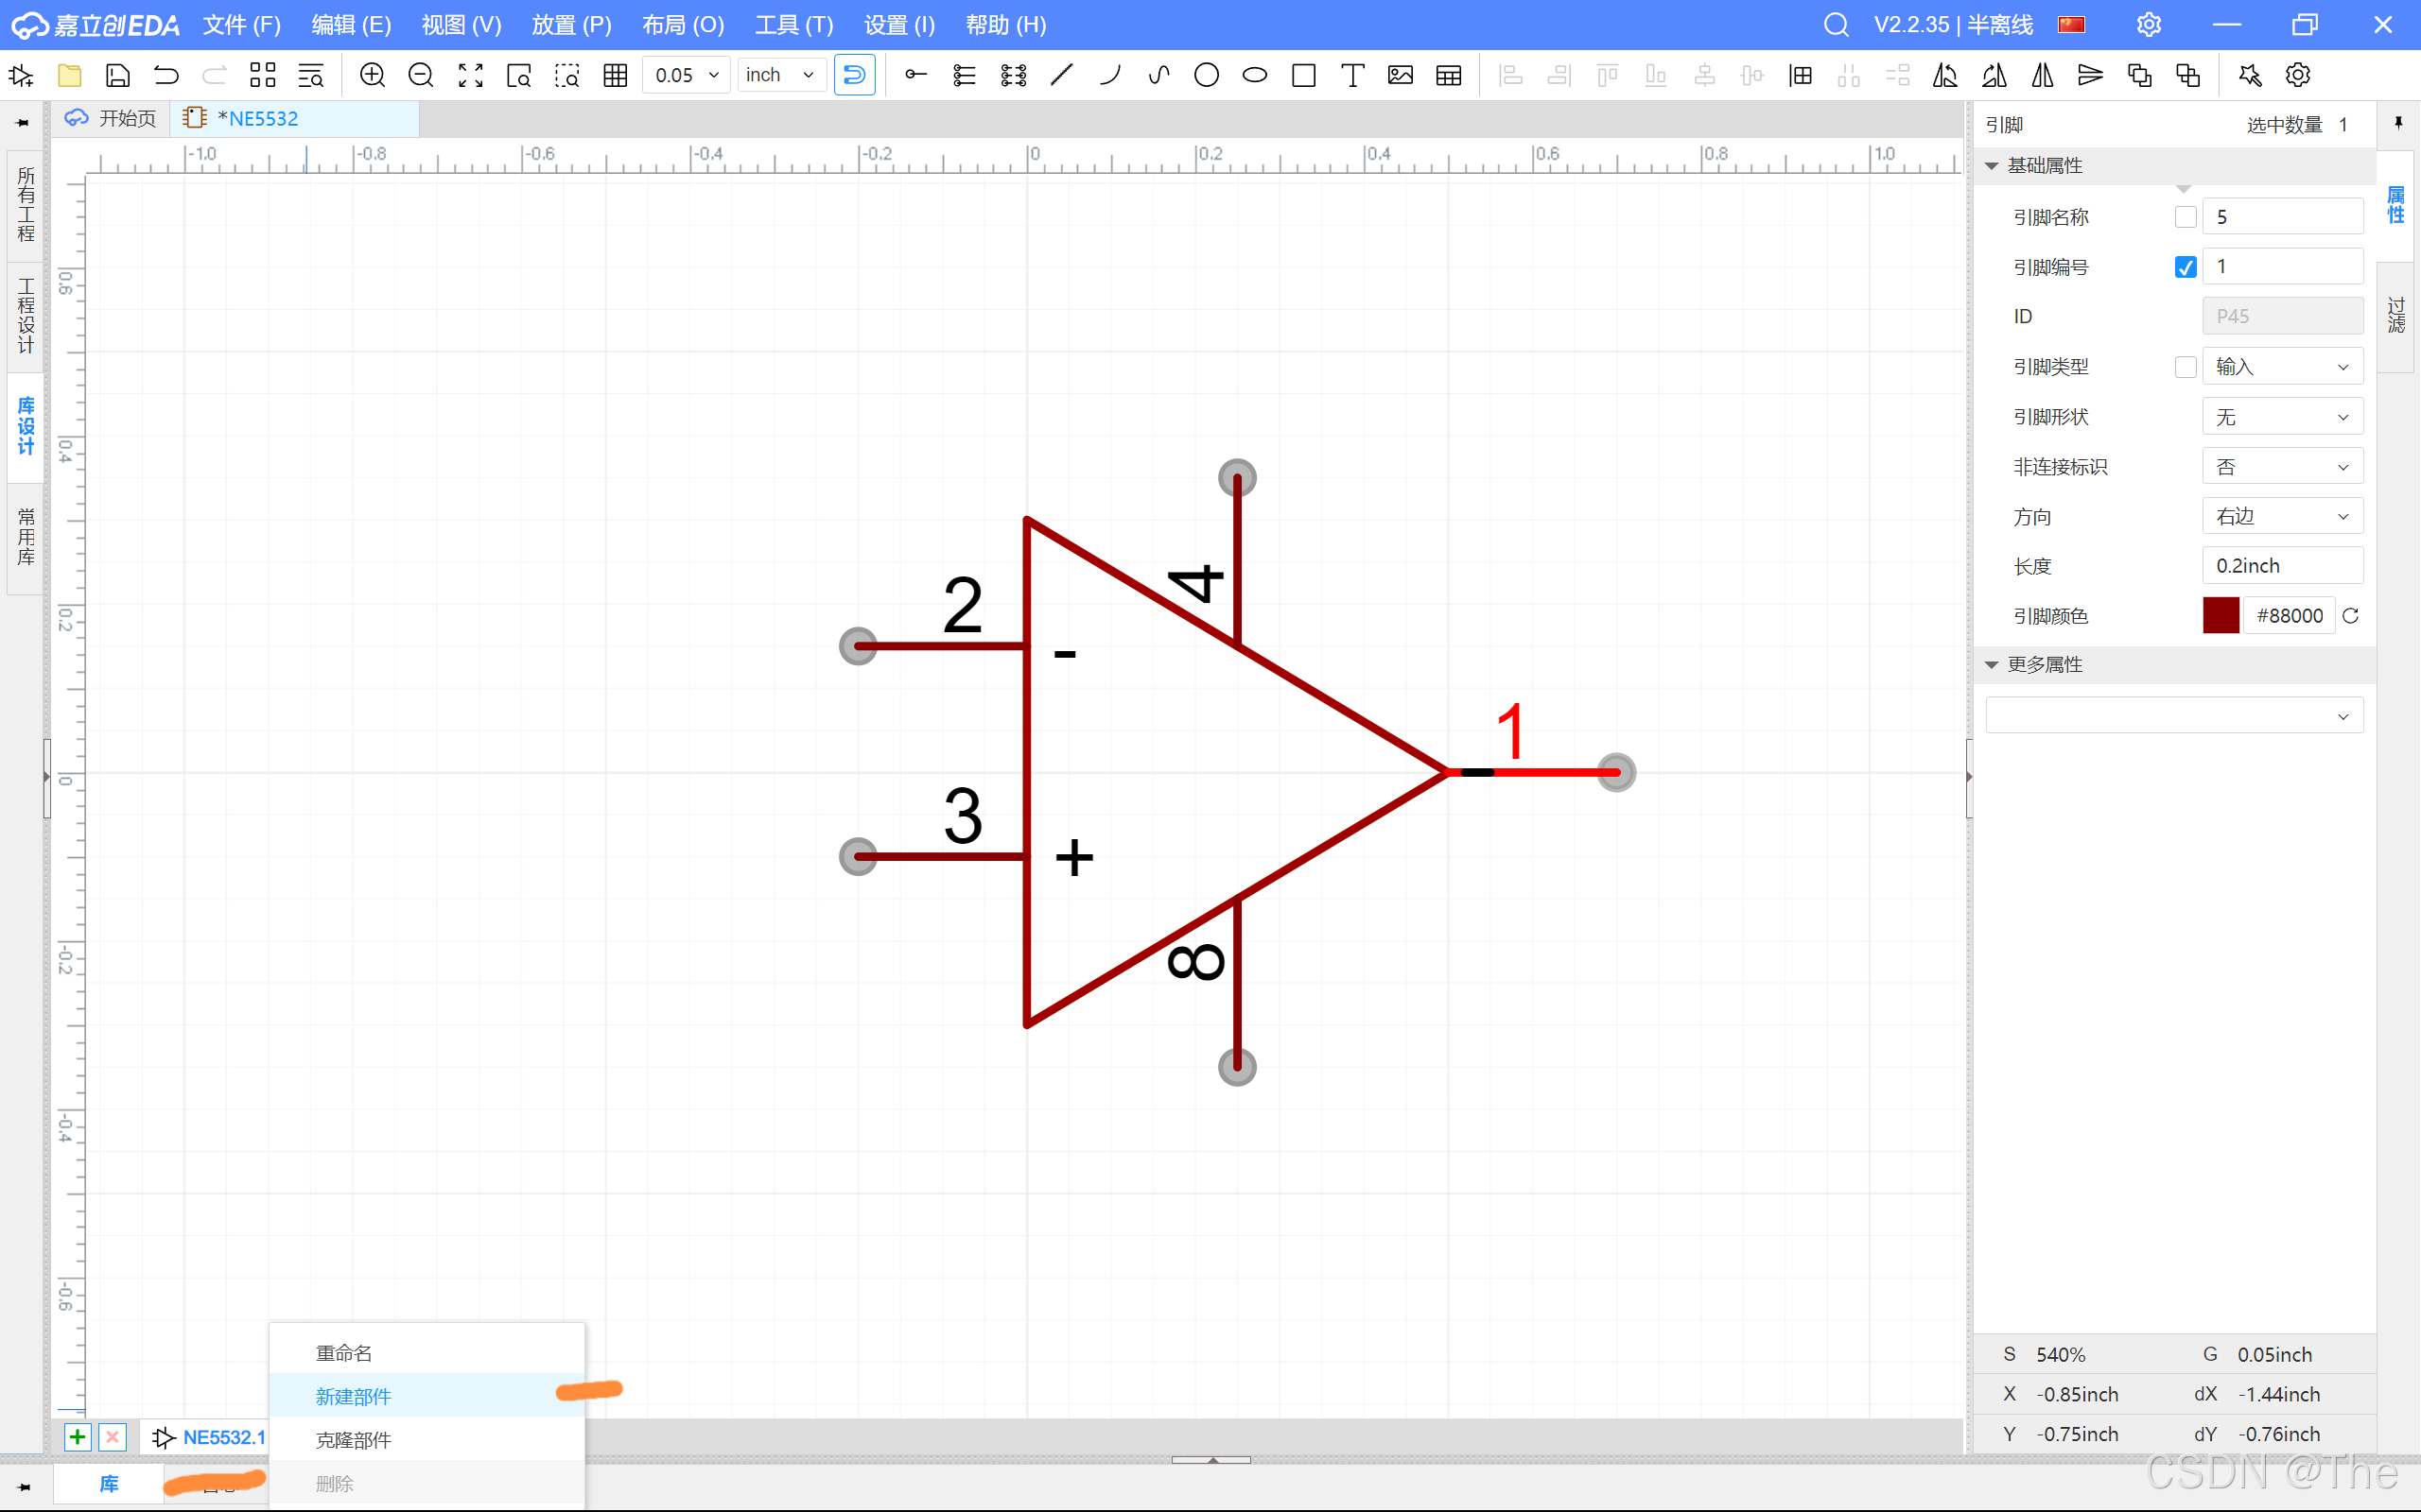Screen dimensions: 2421x1512
Task: Toggle the 引脚类型 visibility checkbox
Action: coord(2186,367)
